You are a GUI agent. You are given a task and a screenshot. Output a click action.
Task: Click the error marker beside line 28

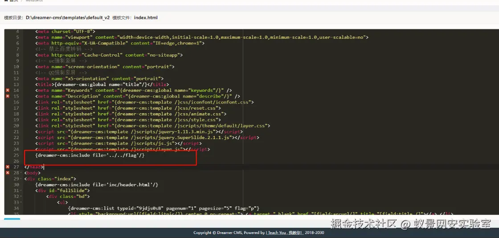(8, 173)
